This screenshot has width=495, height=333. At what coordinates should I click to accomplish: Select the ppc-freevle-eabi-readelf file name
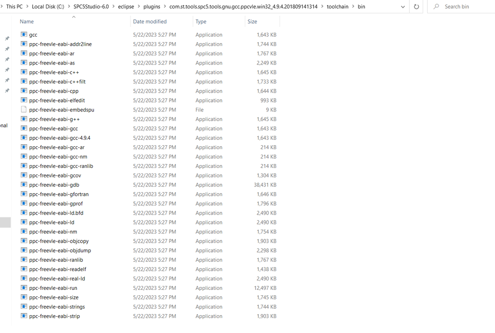click(57, 269)
